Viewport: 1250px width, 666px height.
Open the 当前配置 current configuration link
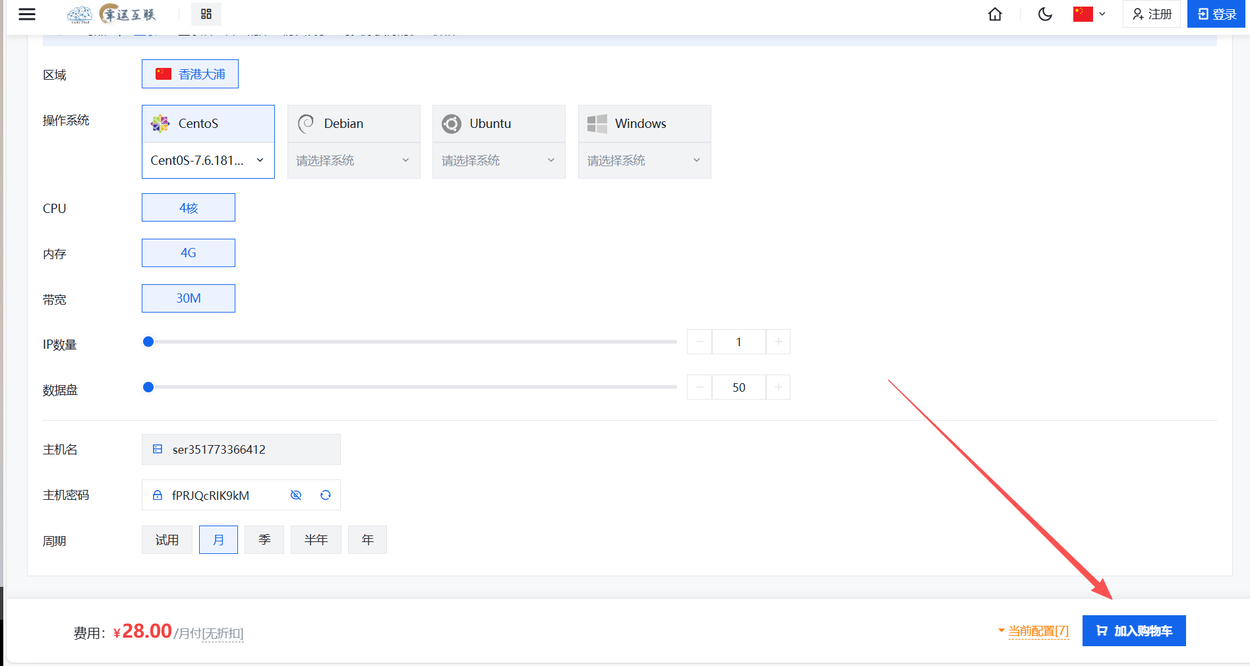click(1038, 631)
